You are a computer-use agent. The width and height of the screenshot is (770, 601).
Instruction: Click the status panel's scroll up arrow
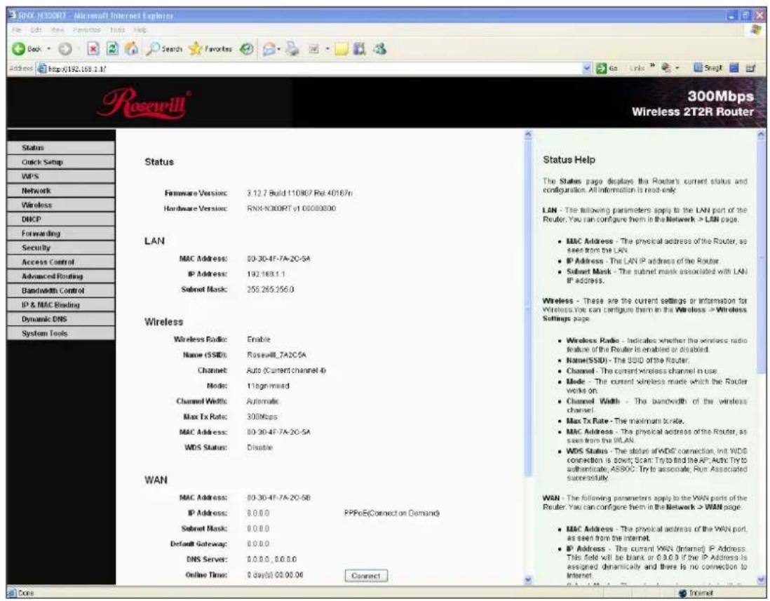[x=528, y=135]
